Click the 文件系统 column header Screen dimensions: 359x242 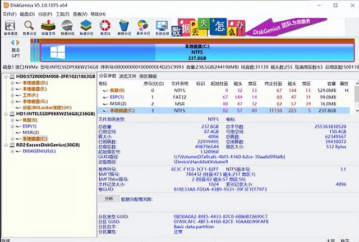click(179, 83)
